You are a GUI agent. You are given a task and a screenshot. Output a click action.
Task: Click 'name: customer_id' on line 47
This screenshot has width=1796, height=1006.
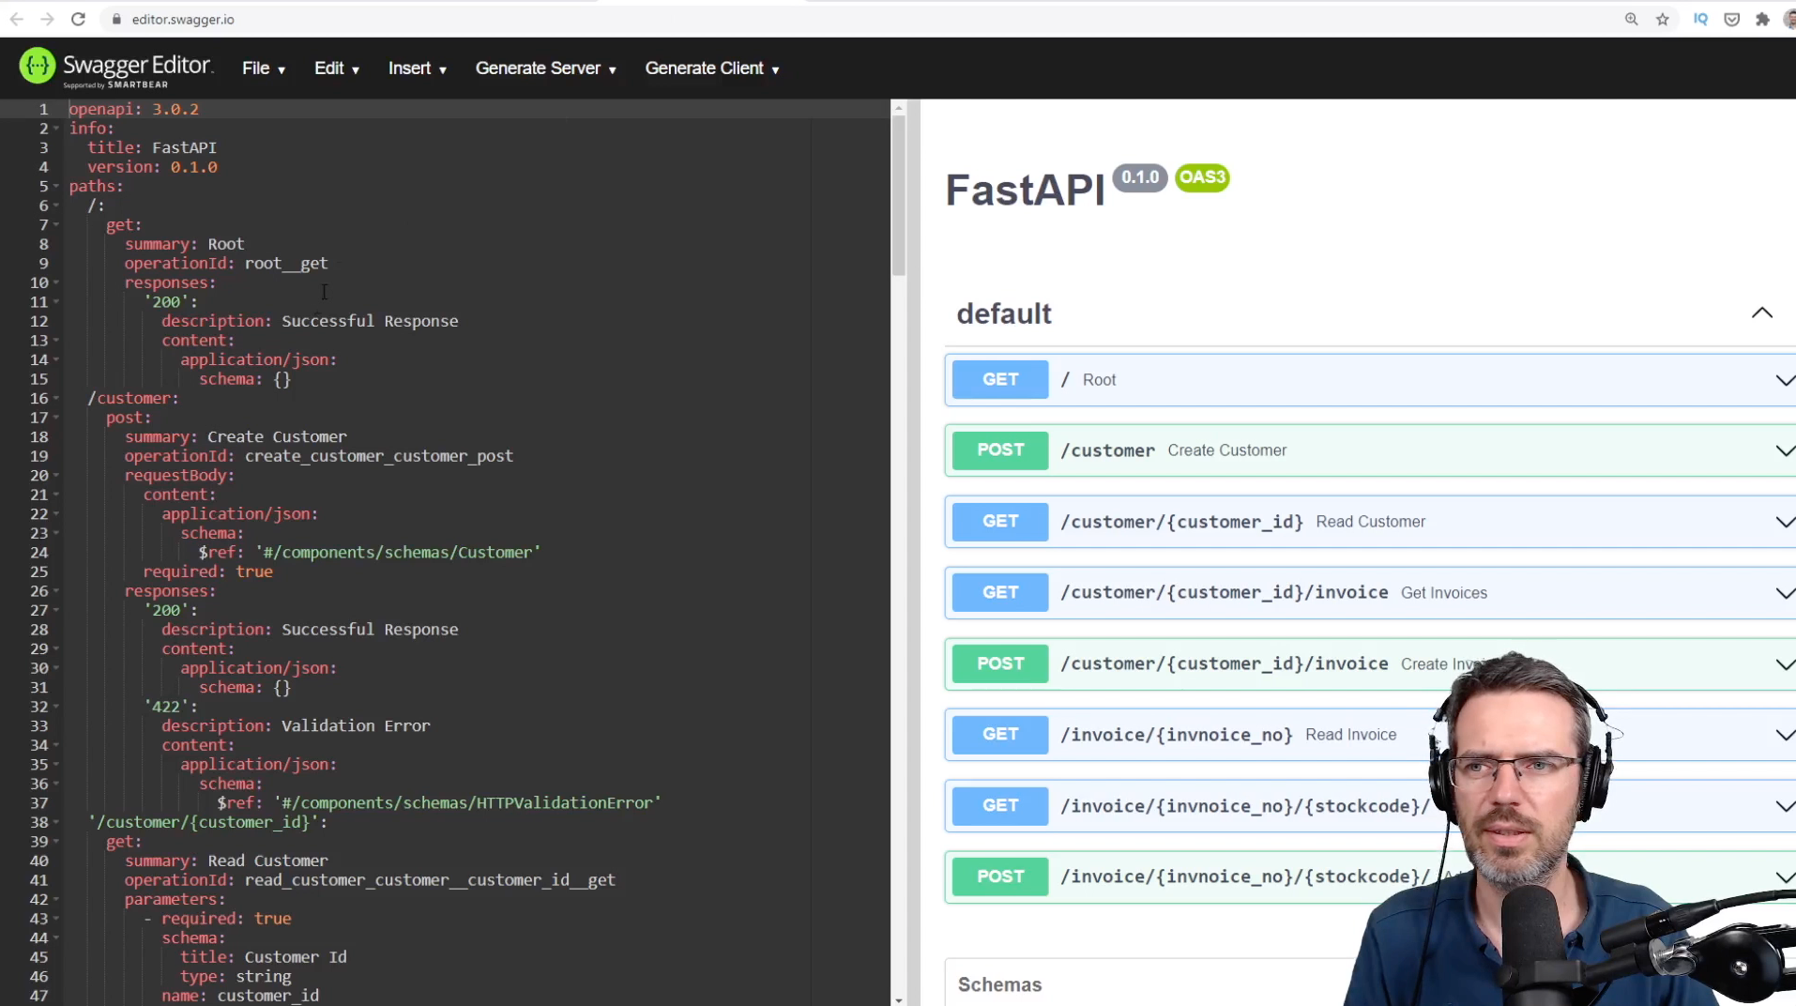[x=240, y=996]
